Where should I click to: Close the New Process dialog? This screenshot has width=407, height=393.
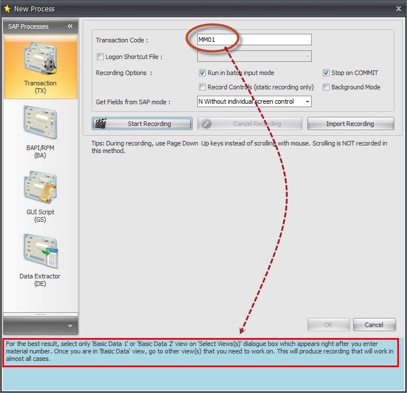(398, 9)
